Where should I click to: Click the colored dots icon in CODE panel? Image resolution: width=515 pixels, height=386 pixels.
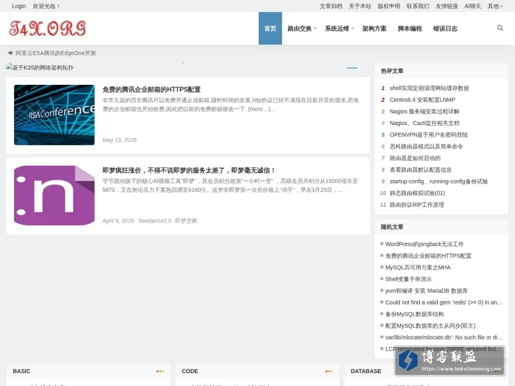(329, 371)
